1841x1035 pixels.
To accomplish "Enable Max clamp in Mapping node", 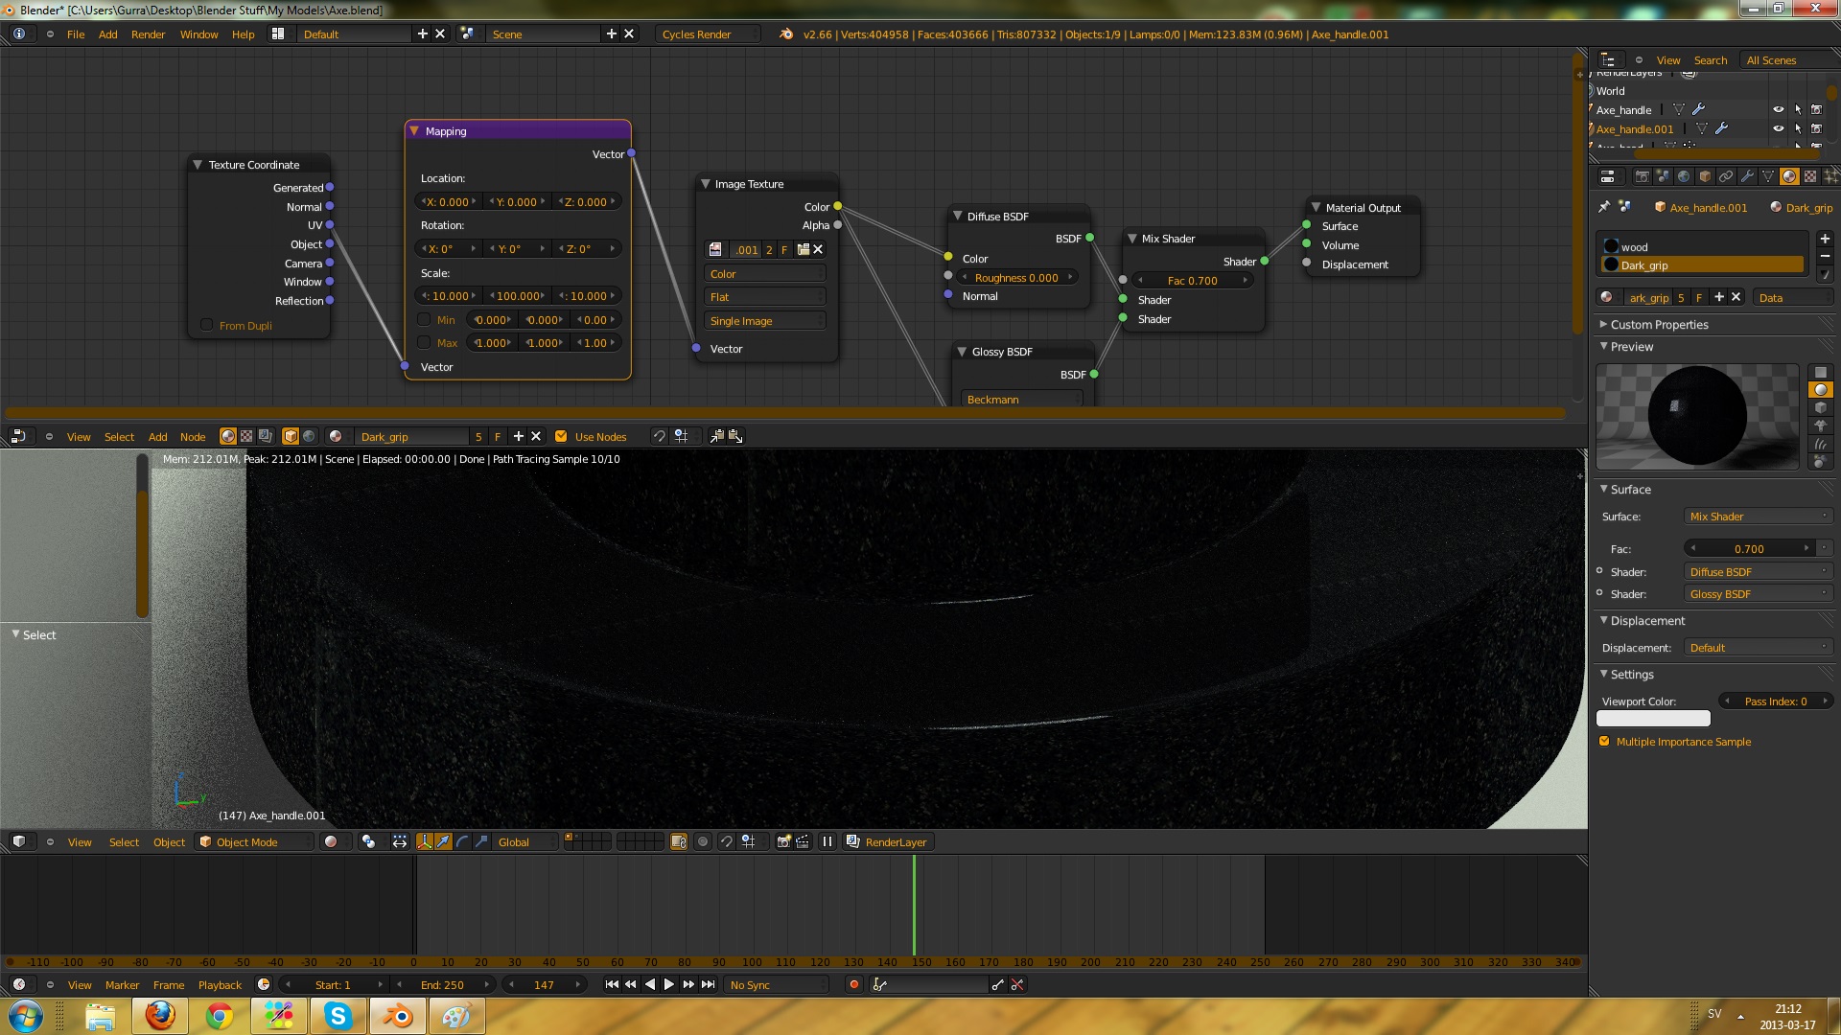I will pyautogui.click(x=424, y=342).
